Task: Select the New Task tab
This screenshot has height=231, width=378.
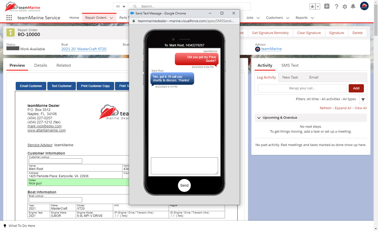Action: point(290,77)
